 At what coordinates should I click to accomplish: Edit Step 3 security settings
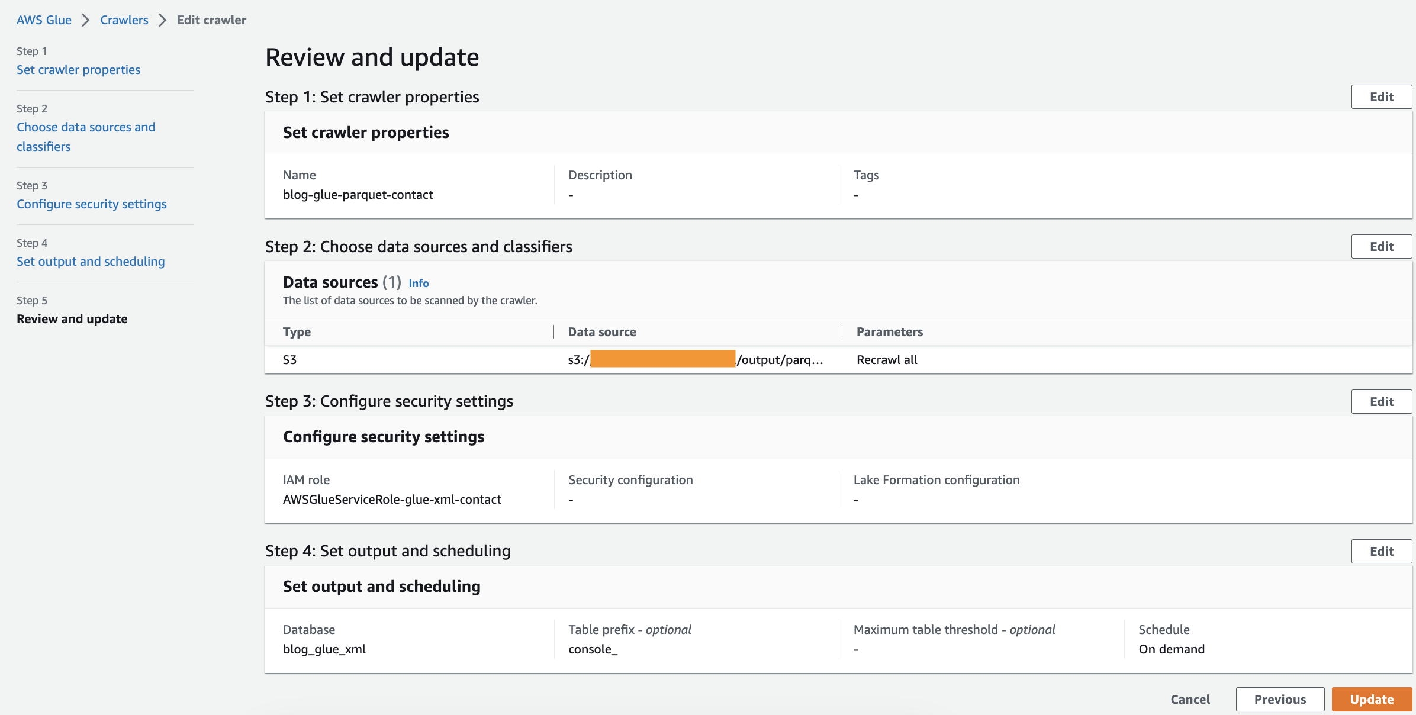pyautogui.click(x=1381, y=402)
